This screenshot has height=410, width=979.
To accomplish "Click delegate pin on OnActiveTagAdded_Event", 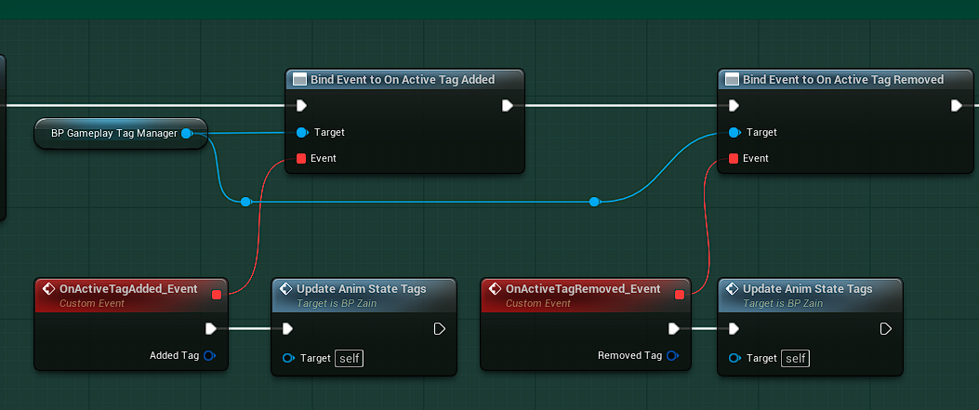I will 217,295.
